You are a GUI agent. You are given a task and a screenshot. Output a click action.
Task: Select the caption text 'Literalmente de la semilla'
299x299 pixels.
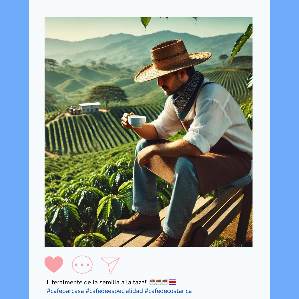pyautogui.click(x=81, y=282)
